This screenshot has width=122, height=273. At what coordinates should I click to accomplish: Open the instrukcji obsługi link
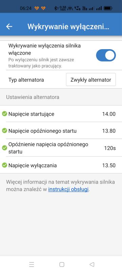coord(68,189)
